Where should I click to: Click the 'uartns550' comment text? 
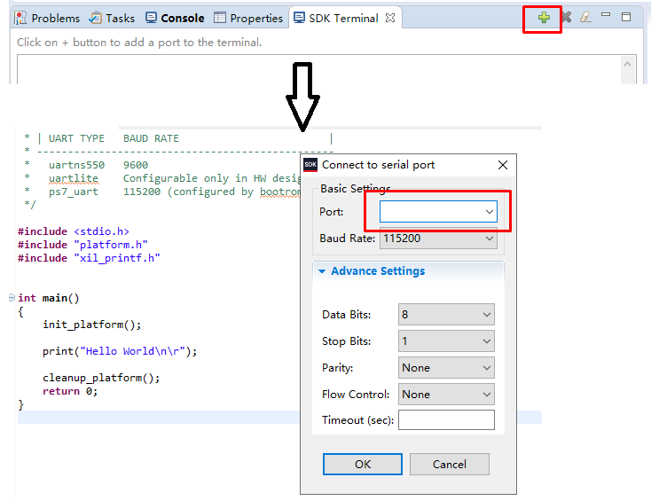tap(76, 165)
